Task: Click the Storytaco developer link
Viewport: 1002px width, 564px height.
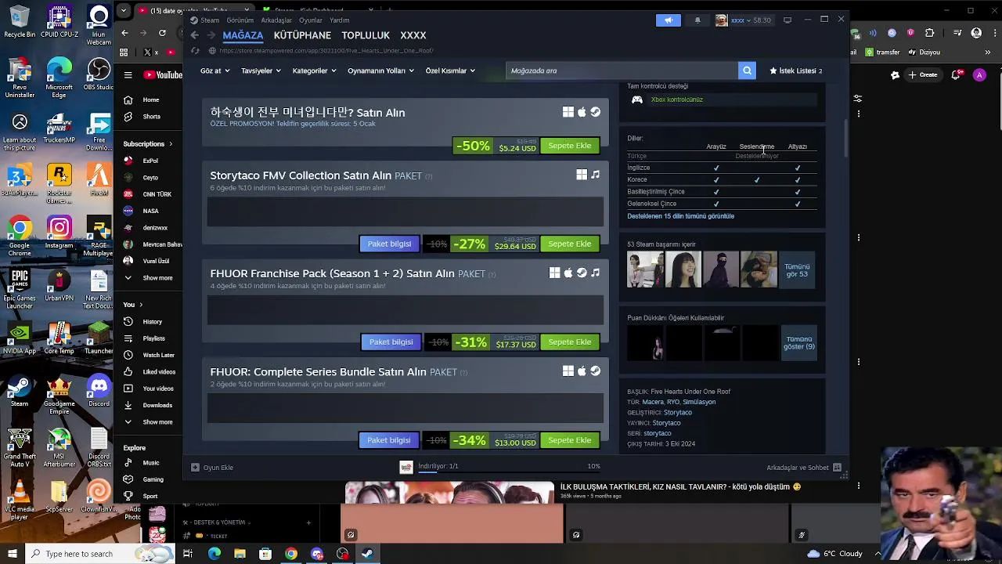Action: (678, 412)
